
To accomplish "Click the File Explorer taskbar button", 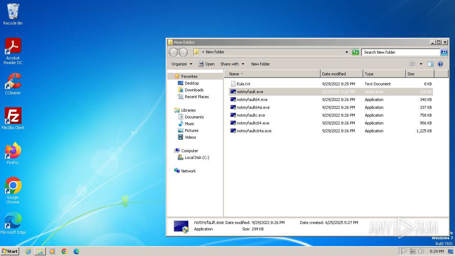I will coord(40,251).
